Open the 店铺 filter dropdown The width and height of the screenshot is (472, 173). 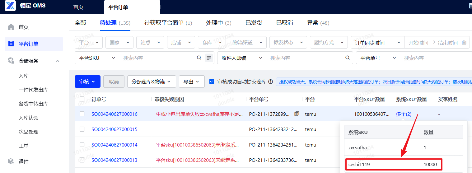pos(181,42)
